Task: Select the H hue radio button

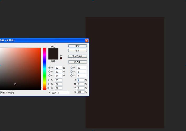Action: tap(49, 68)
